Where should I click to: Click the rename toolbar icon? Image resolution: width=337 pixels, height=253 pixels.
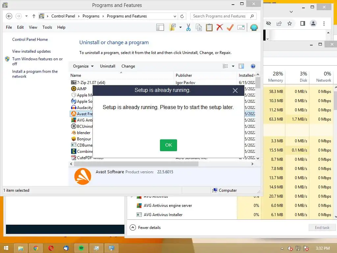click(x=241, y=27)
